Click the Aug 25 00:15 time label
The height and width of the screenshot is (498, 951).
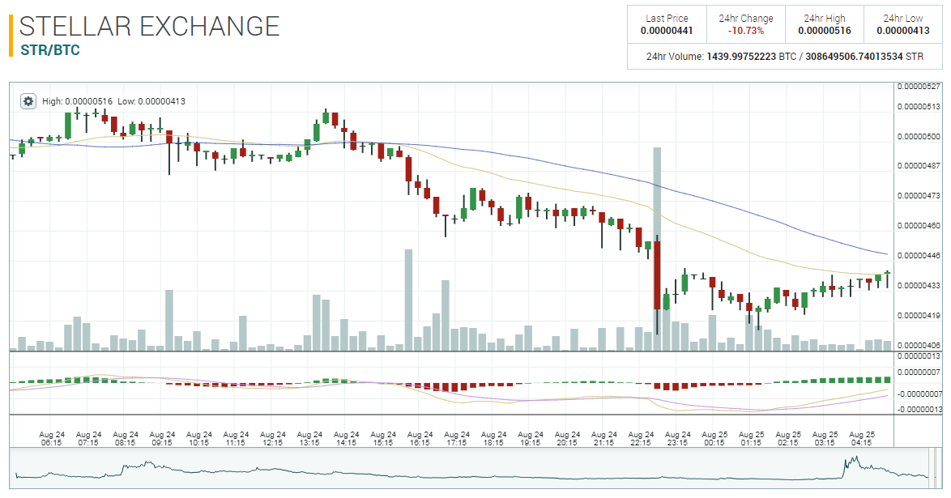(714, 439)
